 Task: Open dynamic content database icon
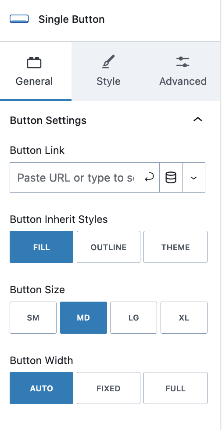[171, 178]
